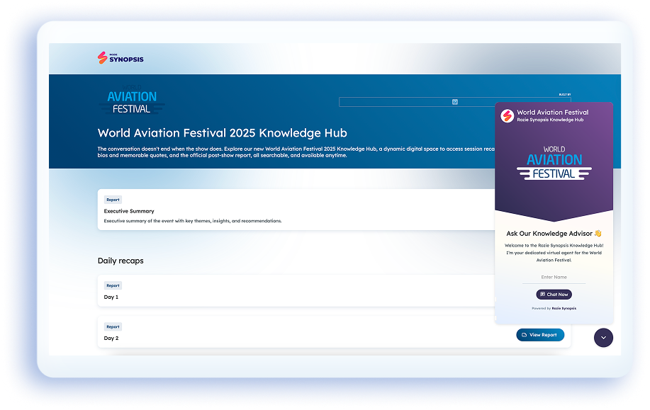The width and height of the screenshot is (650, 410).
Task: Click the Knowledge Hub main page title
Action: pos(222,133)
